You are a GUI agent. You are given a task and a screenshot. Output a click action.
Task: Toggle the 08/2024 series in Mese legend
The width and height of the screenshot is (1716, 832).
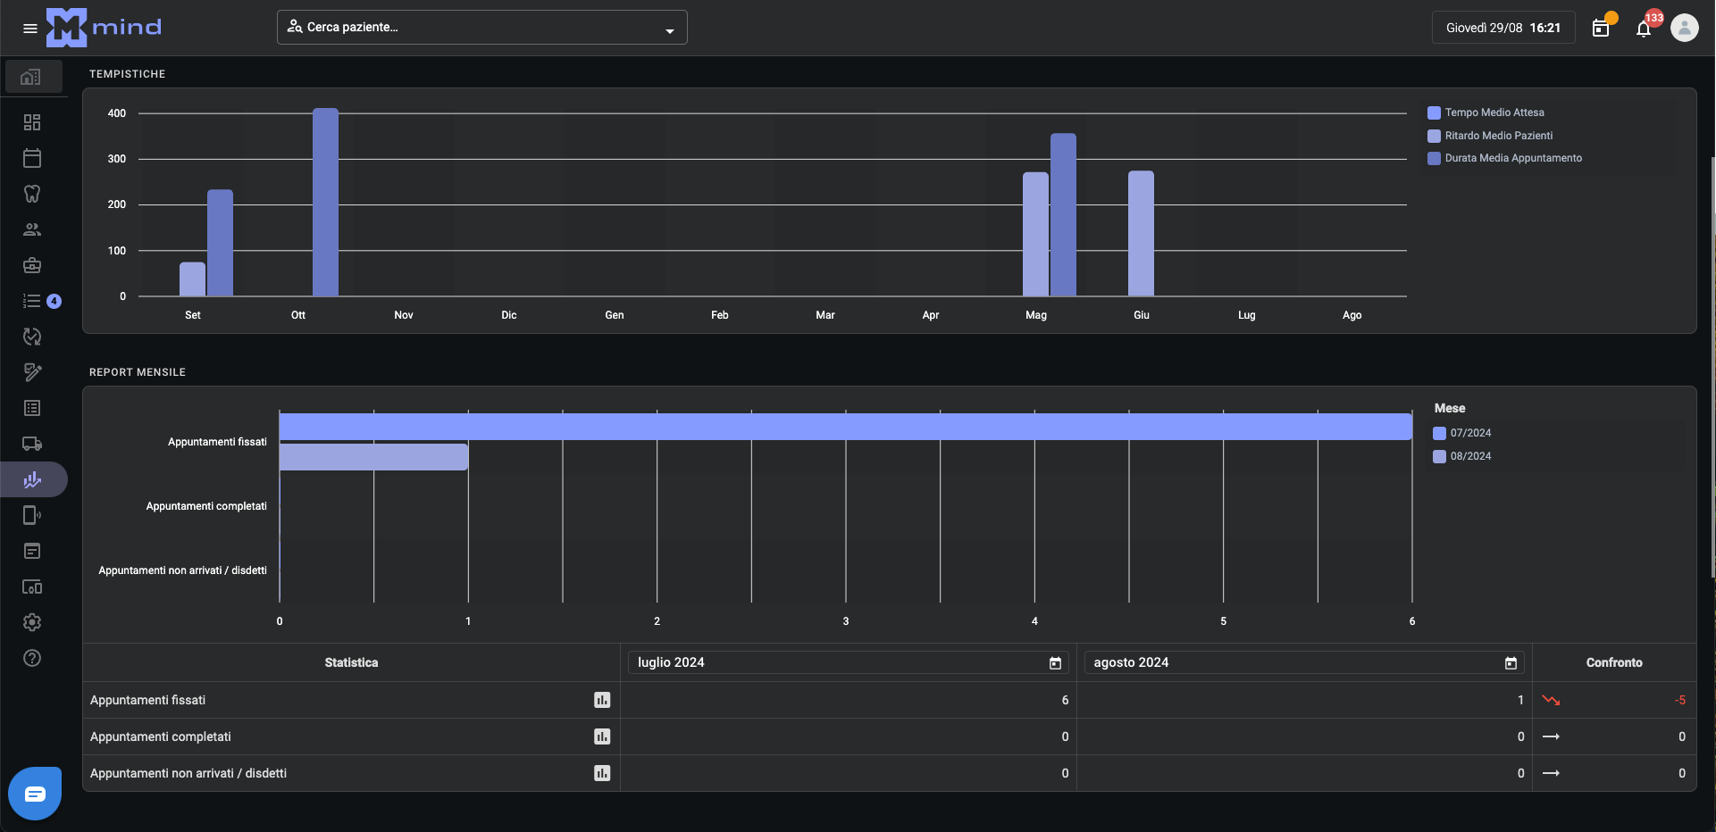pyautogui.click(x=1469, y=456)
